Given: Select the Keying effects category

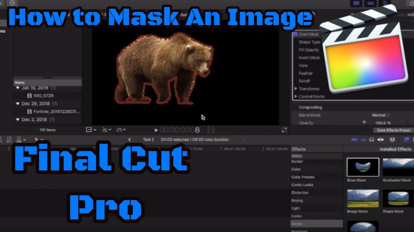Looking at the screenshot, I should click(297, 200).
